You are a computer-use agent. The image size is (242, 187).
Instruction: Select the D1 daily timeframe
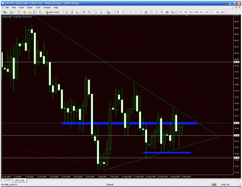212,12
